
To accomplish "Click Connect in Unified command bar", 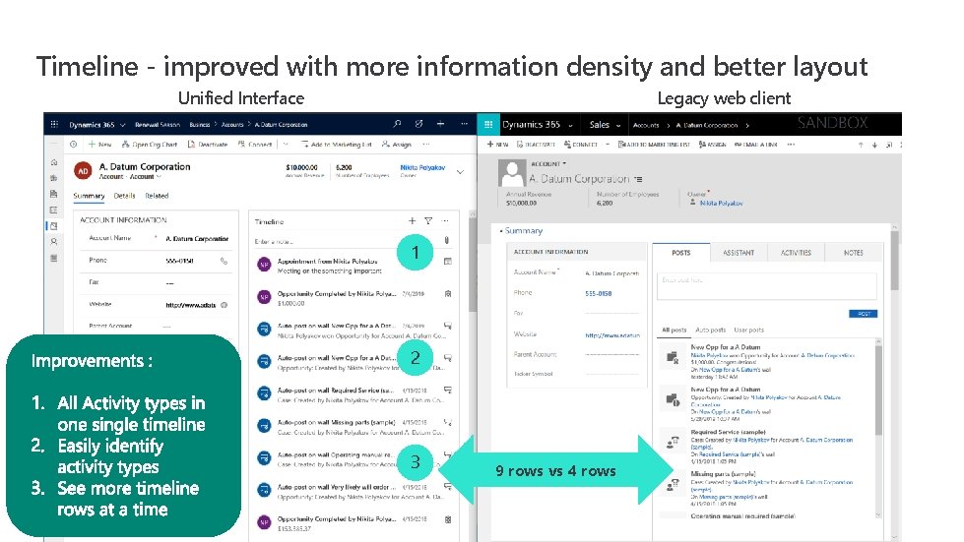I will point(255,145).
